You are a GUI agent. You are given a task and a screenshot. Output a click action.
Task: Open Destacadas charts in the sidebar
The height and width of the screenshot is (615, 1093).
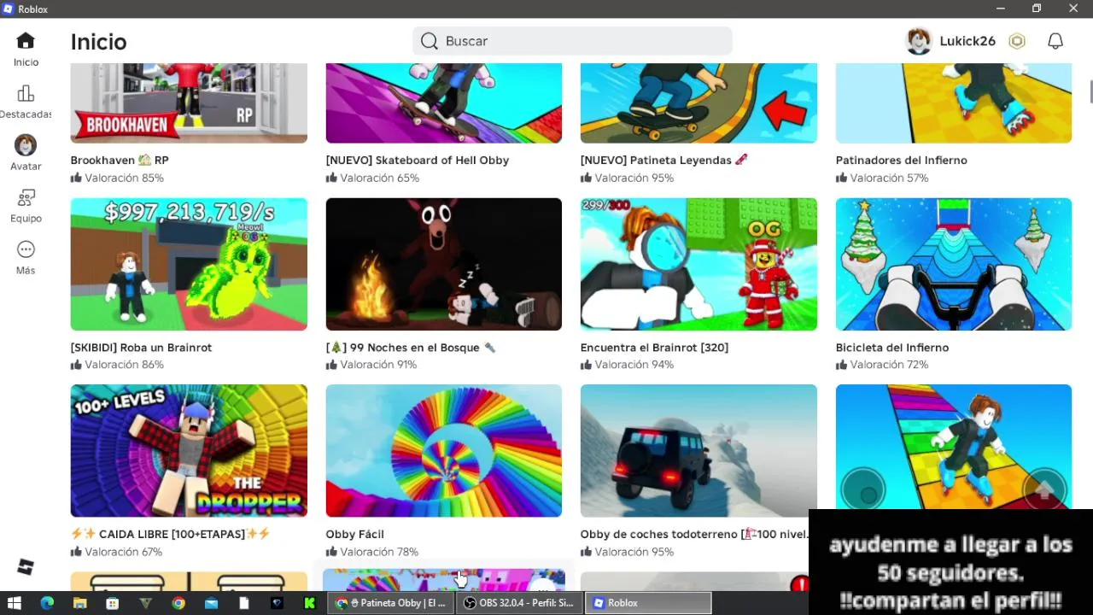[26, 102]
